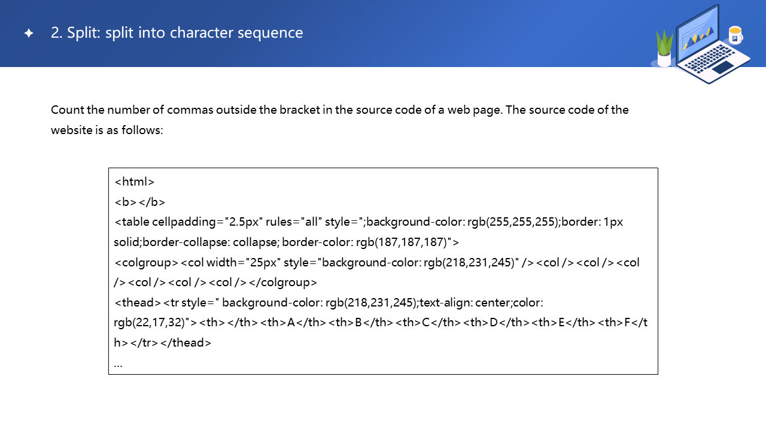
Task: Click the <b></b> line in the code
Action: [139, 202]
